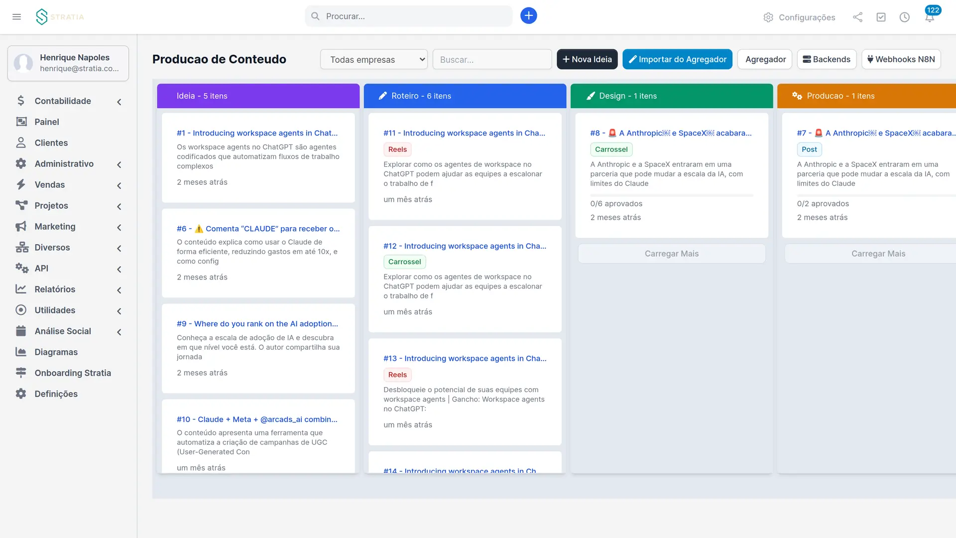Screen dimensions: 956x538
Task: Expand the API chevron
Action: pyautogui.click(x=119, y=269)
